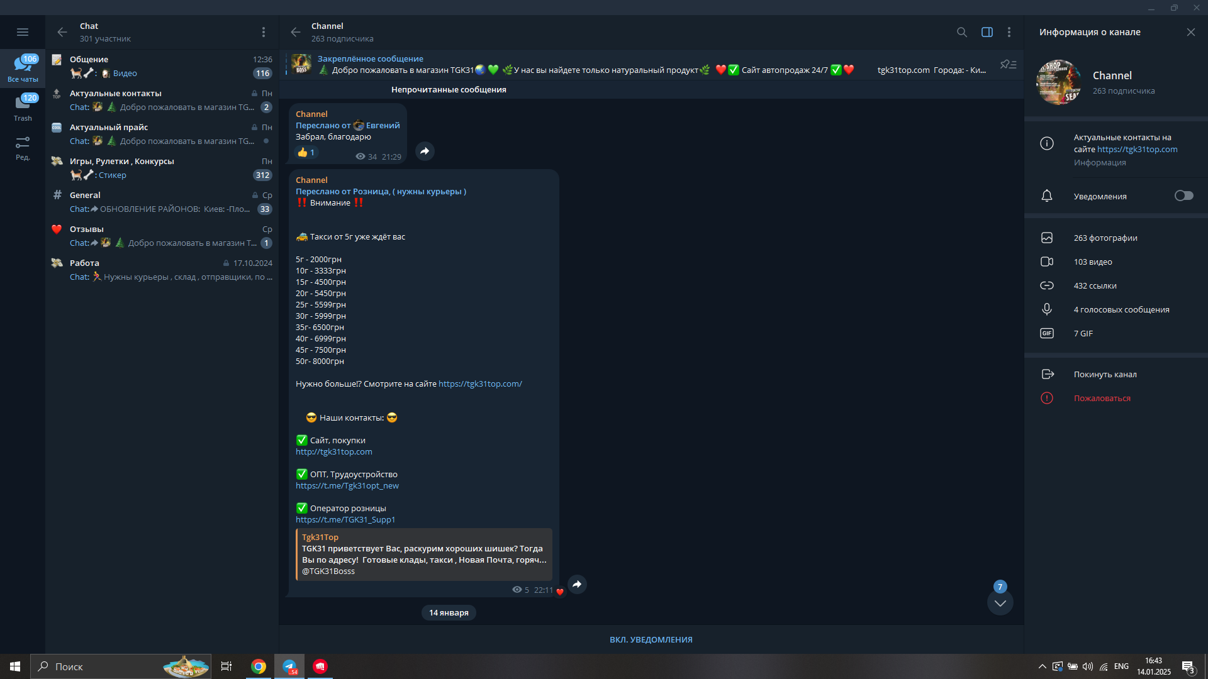The image size is (1208, 679).
Task: Open the Windows notification center
Action: coord(1188,666)
